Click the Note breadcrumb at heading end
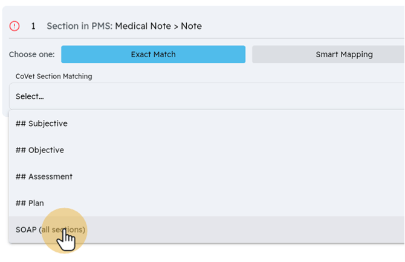The height and width of the screenshot is (262, 405). point(191,26)
